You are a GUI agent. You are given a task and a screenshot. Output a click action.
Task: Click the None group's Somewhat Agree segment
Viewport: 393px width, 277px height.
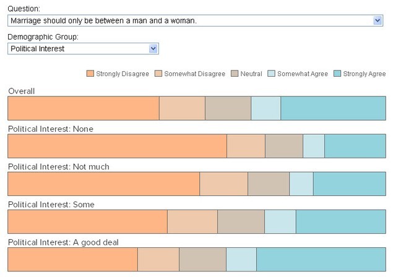pyautogui.click(x=314, y=146)
